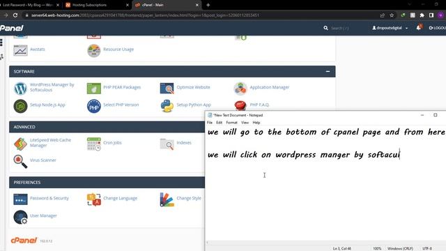Click the search magnifier icon in cPanel header
This screenshot has width=446, height=251.
325,28
